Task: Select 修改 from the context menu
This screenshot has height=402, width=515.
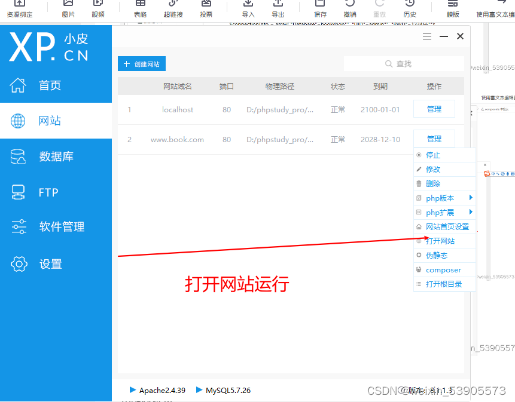Action: [444, 170]
